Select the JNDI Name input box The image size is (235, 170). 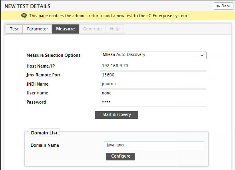click(153, 84)
